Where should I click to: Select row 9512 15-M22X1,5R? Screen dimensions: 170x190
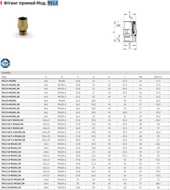tap(85, 175)
